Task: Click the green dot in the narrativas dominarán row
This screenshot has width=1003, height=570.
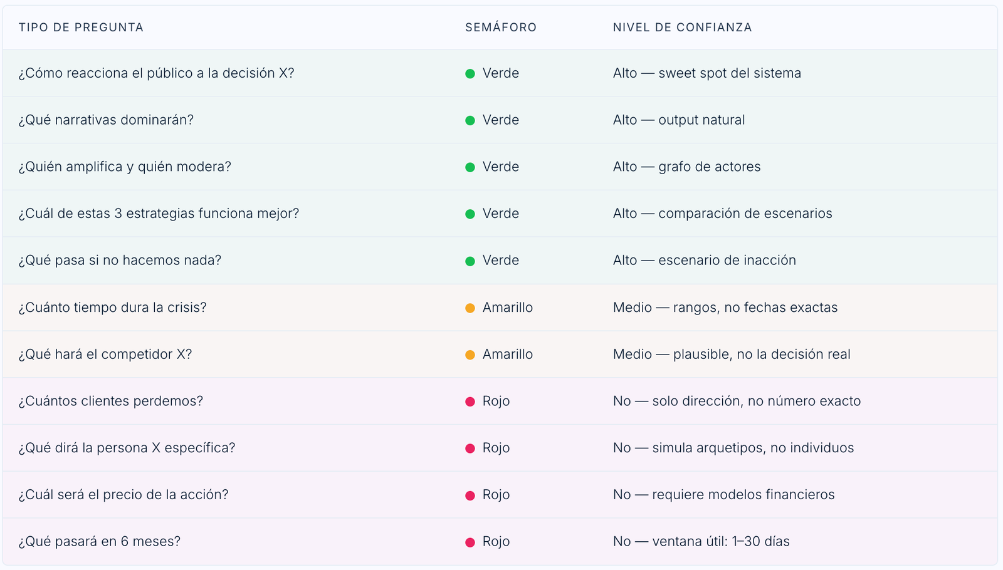Action: [470, 120]
